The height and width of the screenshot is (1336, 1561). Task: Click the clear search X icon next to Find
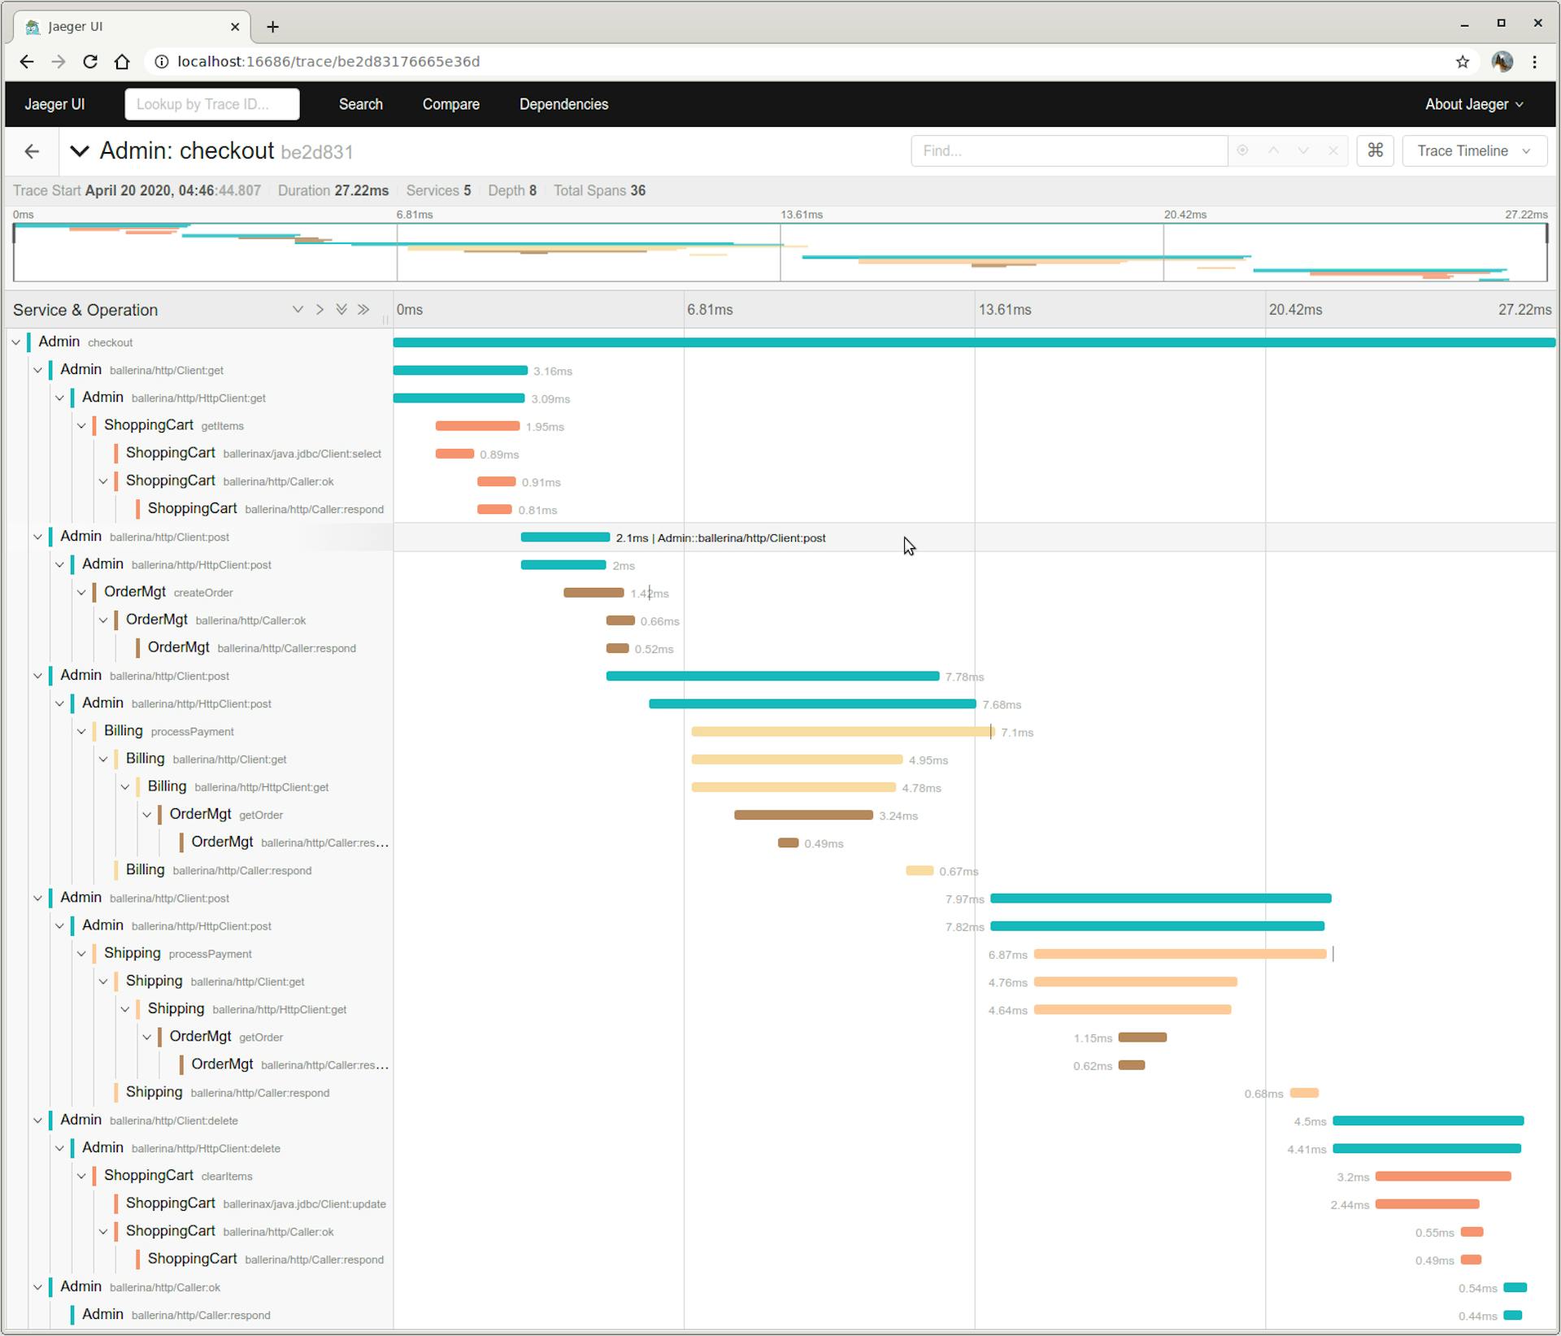[1333, 150]
